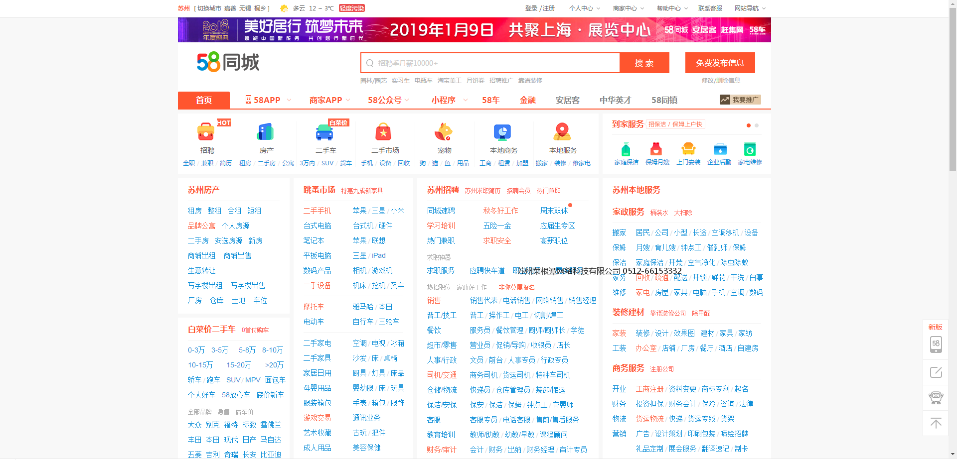This screenshot has height=460, width=957.
Task: Open the 销售代表 job link
Action: 483,300
